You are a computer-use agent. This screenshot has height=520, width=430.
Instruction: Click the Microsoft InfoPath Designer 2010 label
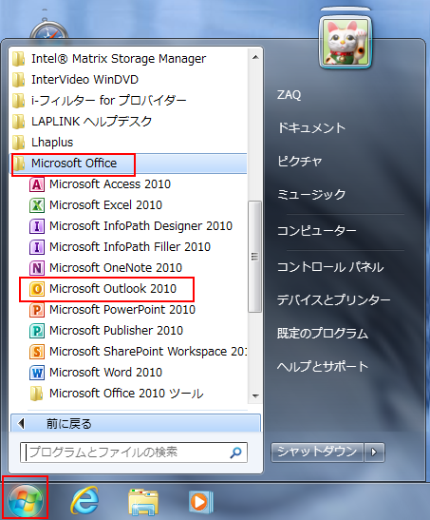[141, 226]
